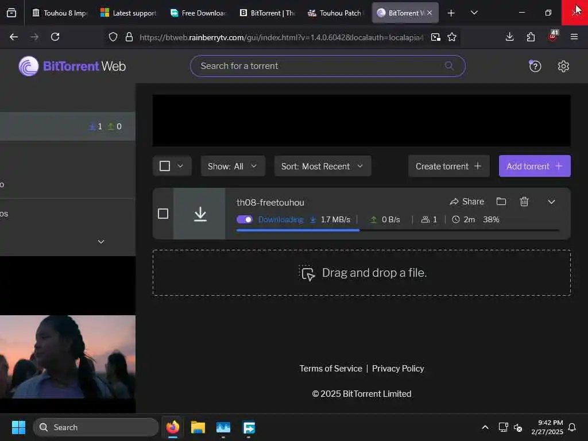Click the Create torrent button

click(448, 166)
